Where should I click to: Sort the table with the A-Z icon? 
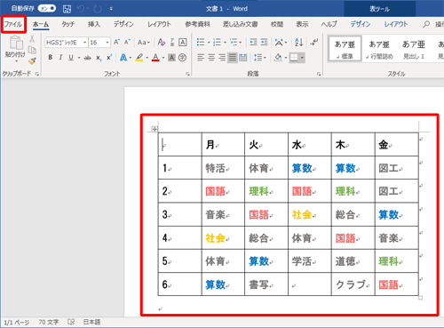click(x=298, y=43)
